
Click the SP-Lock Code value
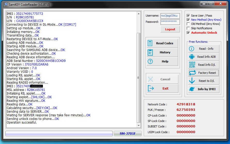186,121
